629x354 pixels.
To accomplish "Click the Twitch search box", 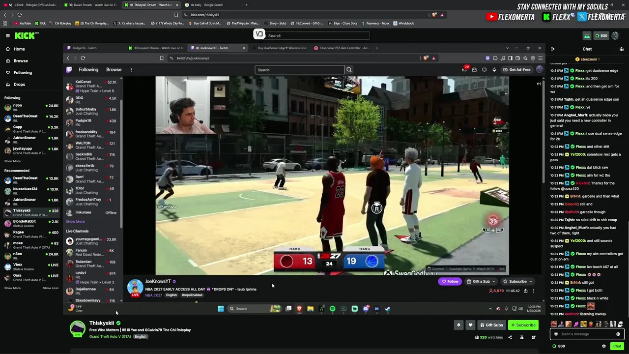I will pyautogui.click(x=300, y=70).
